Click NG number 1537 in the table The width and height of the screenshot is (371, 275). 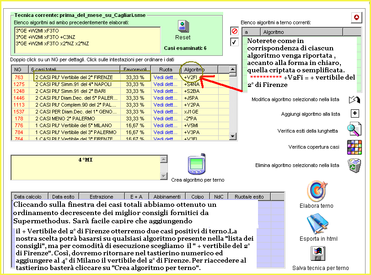pos(19,112)
